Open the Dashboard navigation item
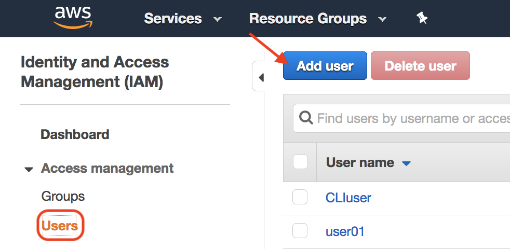 75,134
